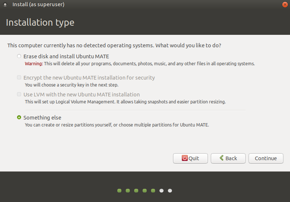This screenshot has height=202, width=290.
Task: Click the fifth green progress dot
Action: [153, 191]
